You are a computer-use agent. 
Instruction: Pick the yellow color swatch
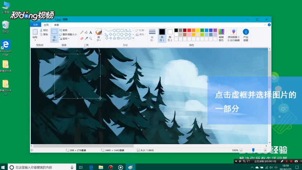198,30
